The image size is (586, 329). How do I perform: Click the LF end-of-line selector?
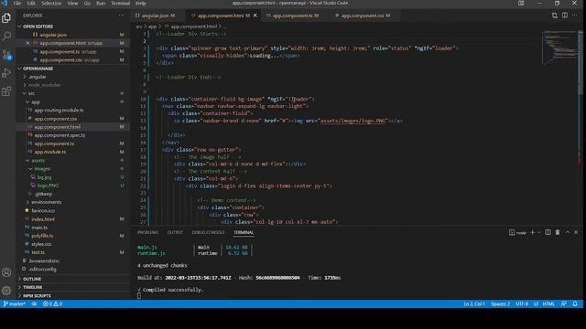[536, 303]
